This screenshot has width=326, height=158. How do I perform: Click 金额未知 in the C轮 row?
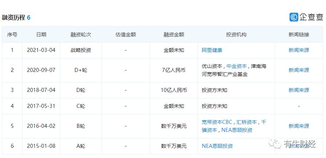pos(174,106)
